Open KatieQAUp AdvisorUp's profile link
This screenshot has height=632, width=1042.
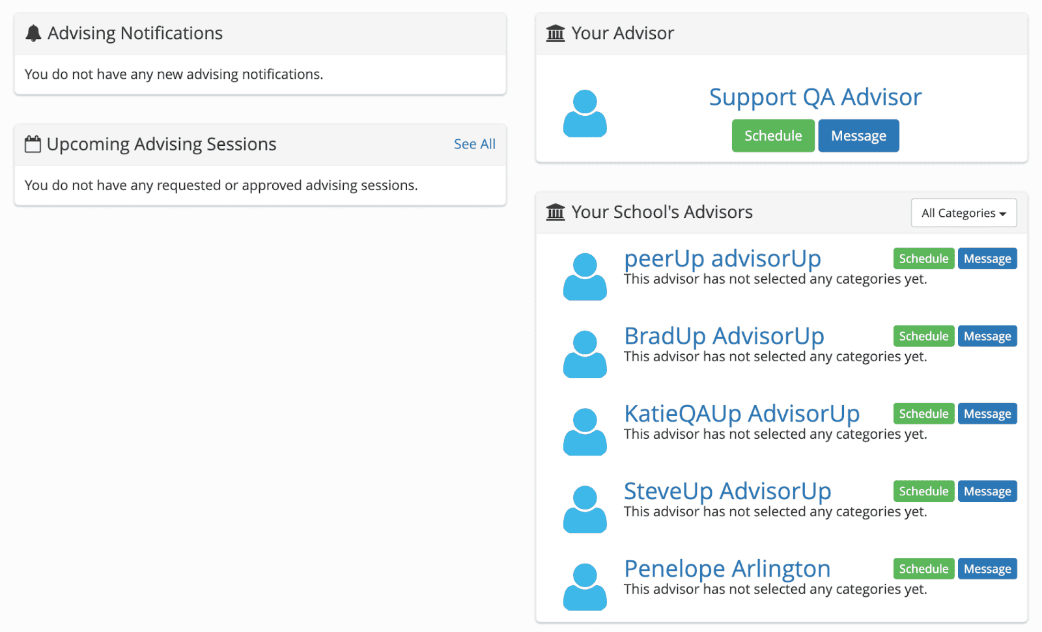(x=742, y=413)
